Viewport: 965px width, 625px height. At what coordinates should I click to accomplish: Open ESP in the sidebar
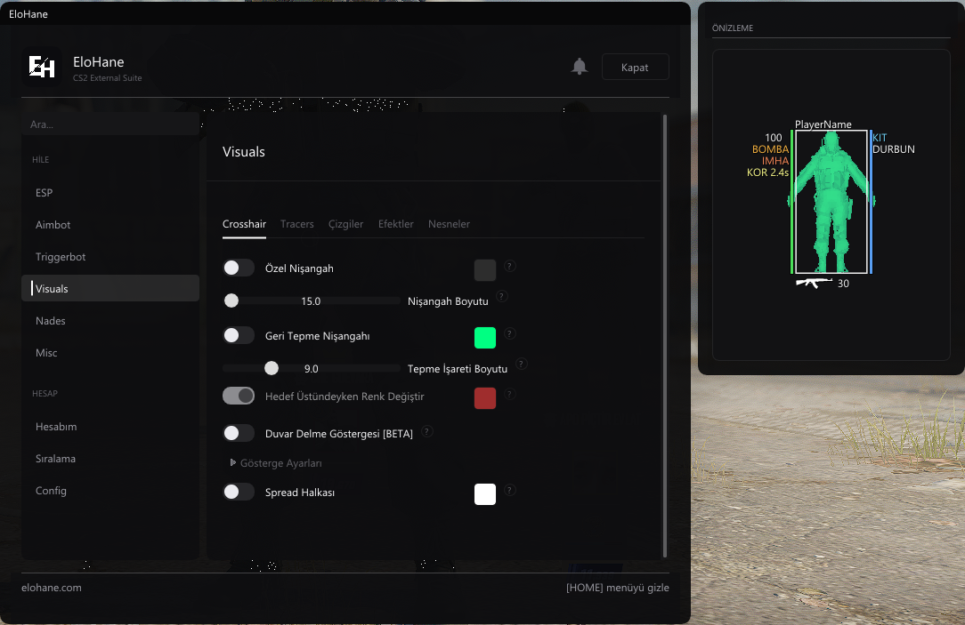(x=110, y=193)
